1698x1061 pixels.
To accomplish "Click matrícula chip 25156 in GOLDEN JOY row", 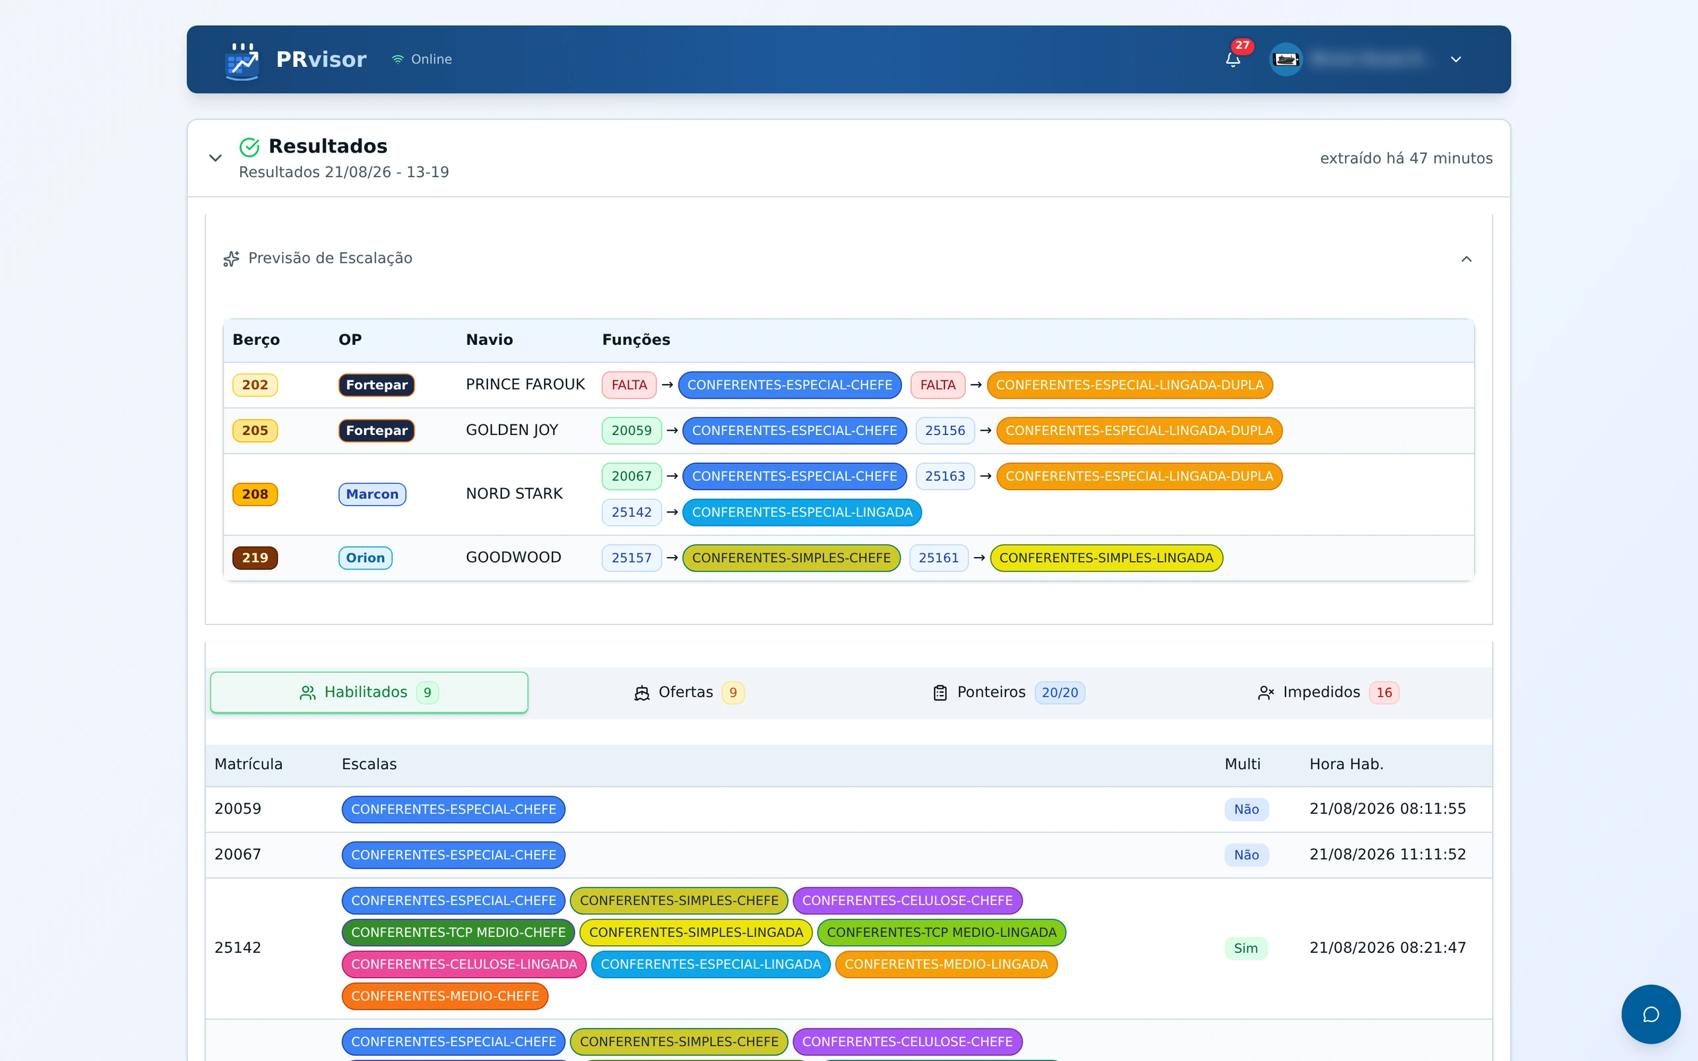I will point(945,431).
